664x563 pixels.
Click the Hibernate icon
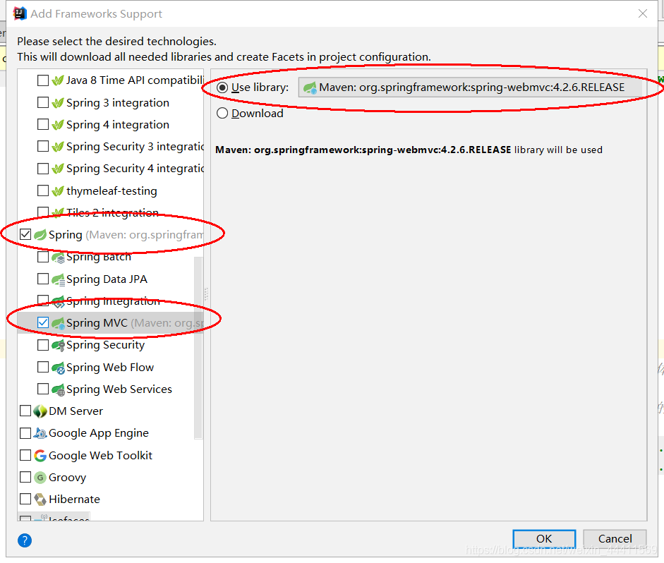[x=40, y=500]
